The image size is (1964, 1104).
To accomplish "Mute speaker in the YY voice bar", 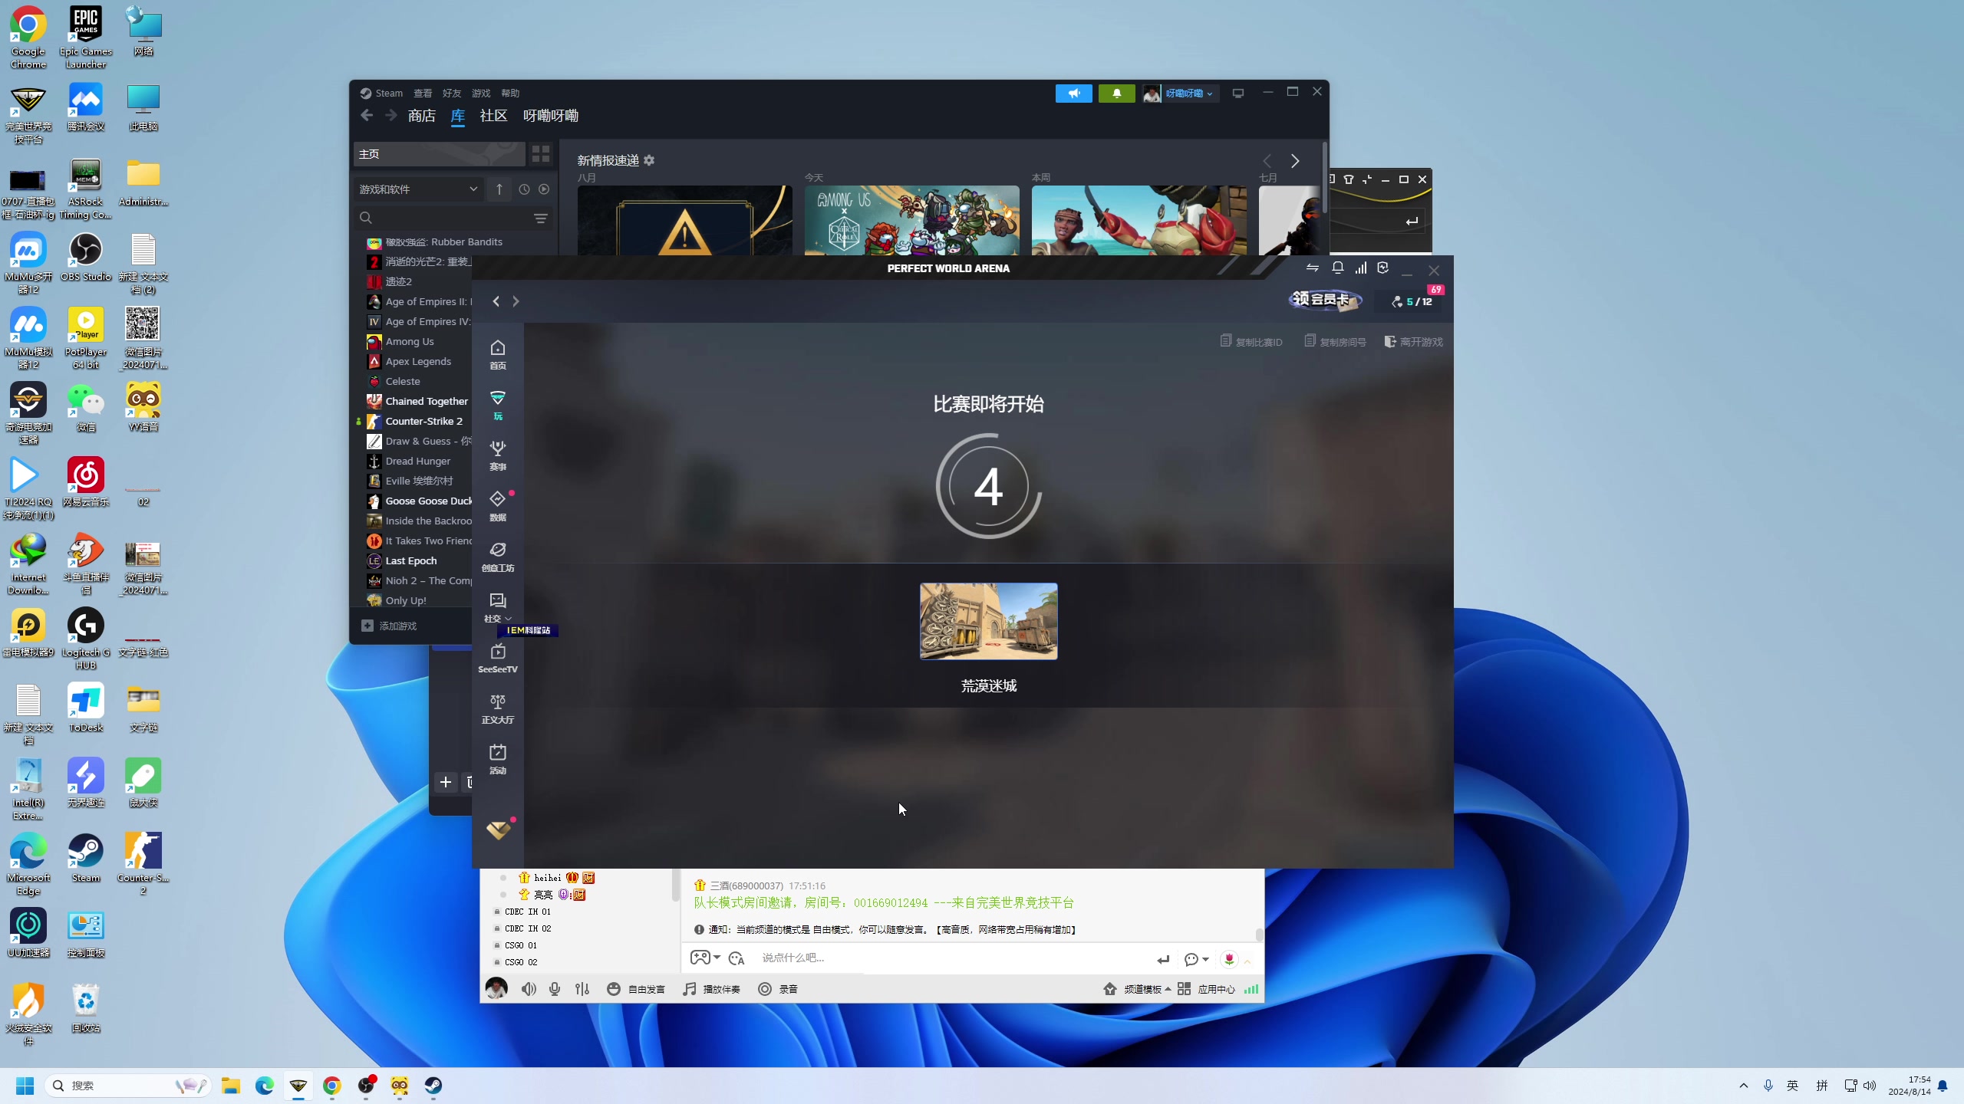I will pos(529,989).
